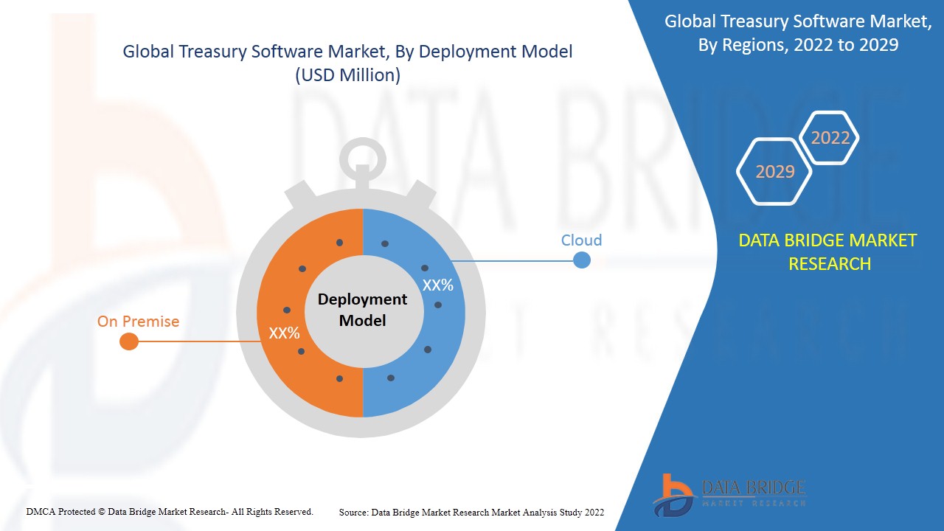Click the XX% value on blue segment
Screen dimensions: 944x531
point(437,285)
